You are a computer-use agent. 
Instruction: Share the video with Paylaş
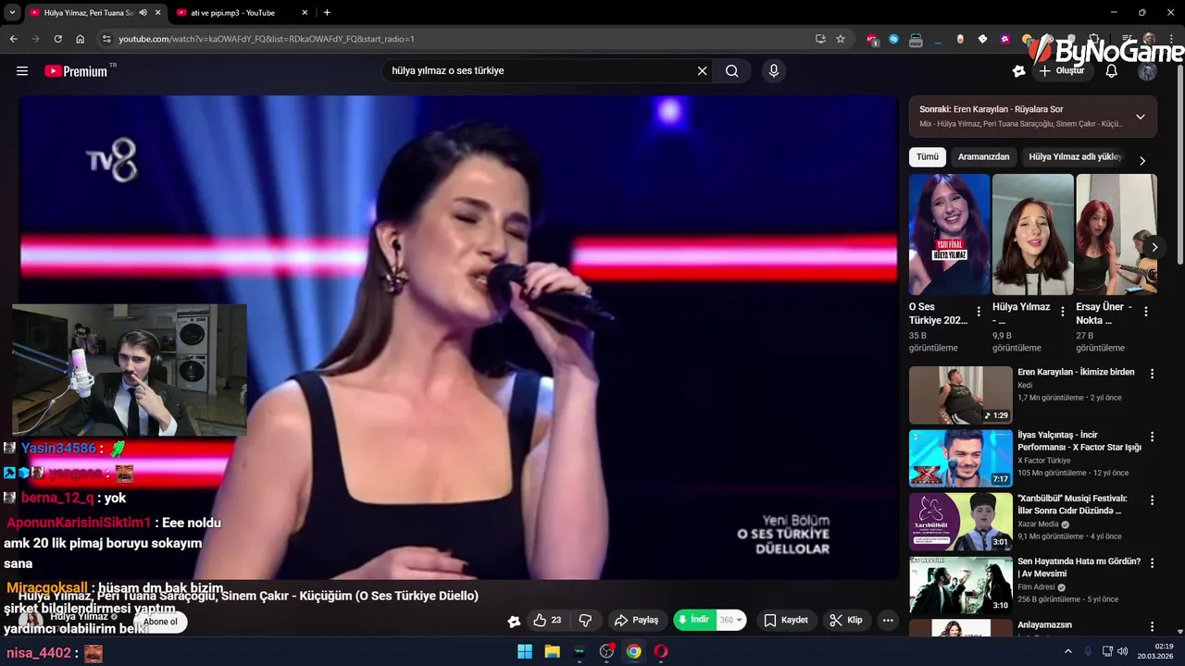coord(637,620)
